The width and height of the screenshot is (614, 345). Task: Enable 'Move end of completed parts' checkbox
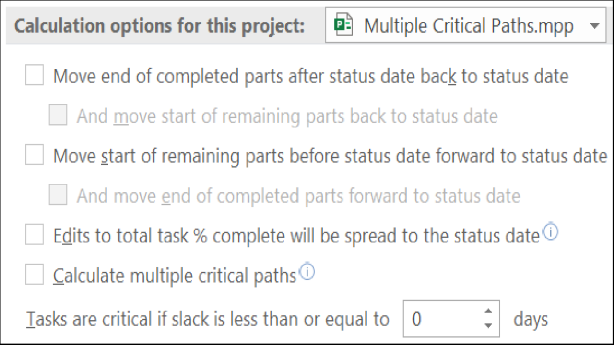coord(35,76)
